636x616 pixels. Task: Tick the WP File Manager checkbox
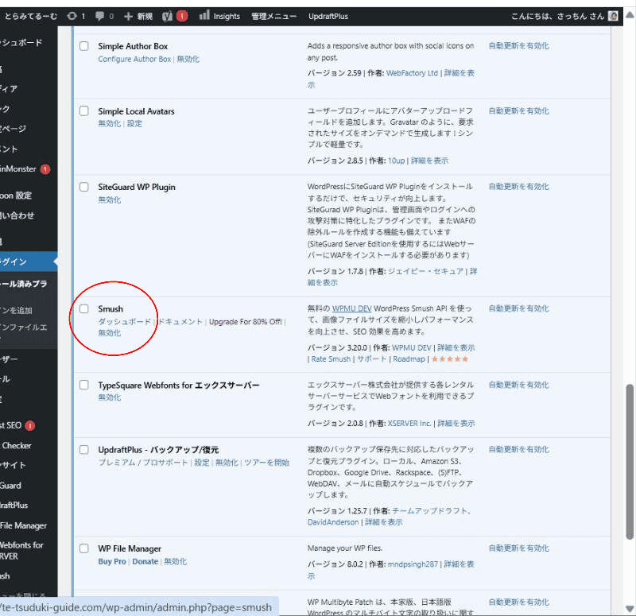pos(84,548)
